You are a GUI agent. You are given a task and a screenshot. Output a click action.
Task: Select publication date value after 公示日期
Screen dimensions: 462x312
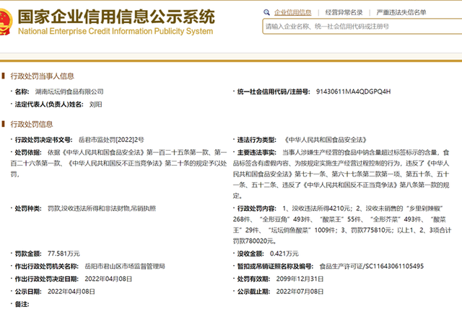tap(71, 291)
